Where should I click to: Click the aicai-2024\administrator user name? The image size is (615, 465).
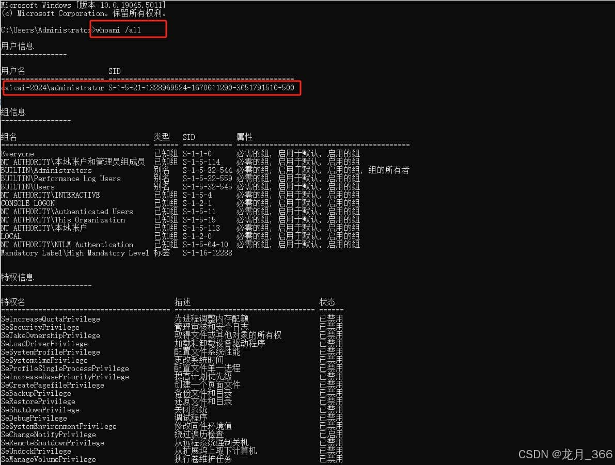tap(53, 88)
